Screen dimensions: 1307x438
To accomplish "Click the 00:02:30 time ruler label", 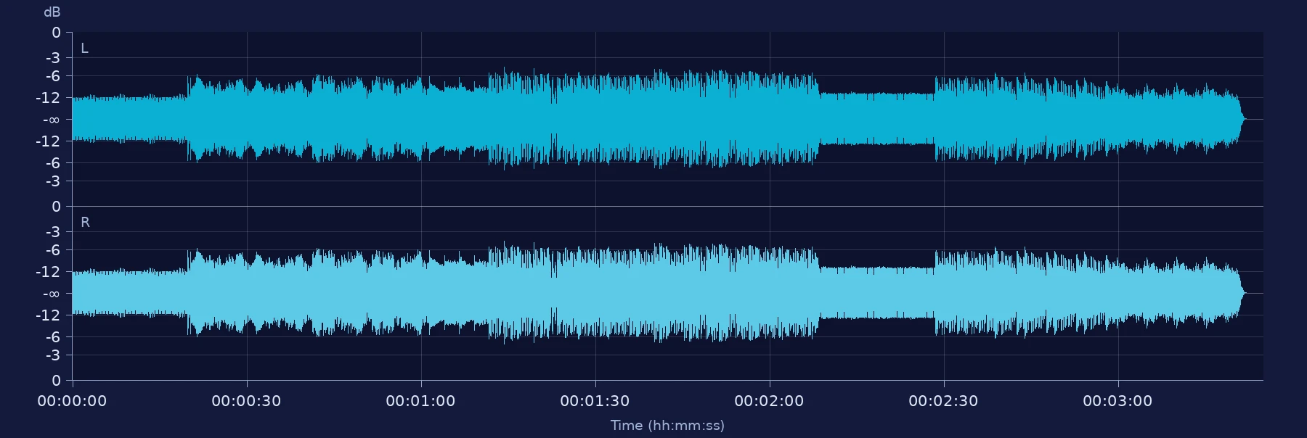I will tap(943, 401).
